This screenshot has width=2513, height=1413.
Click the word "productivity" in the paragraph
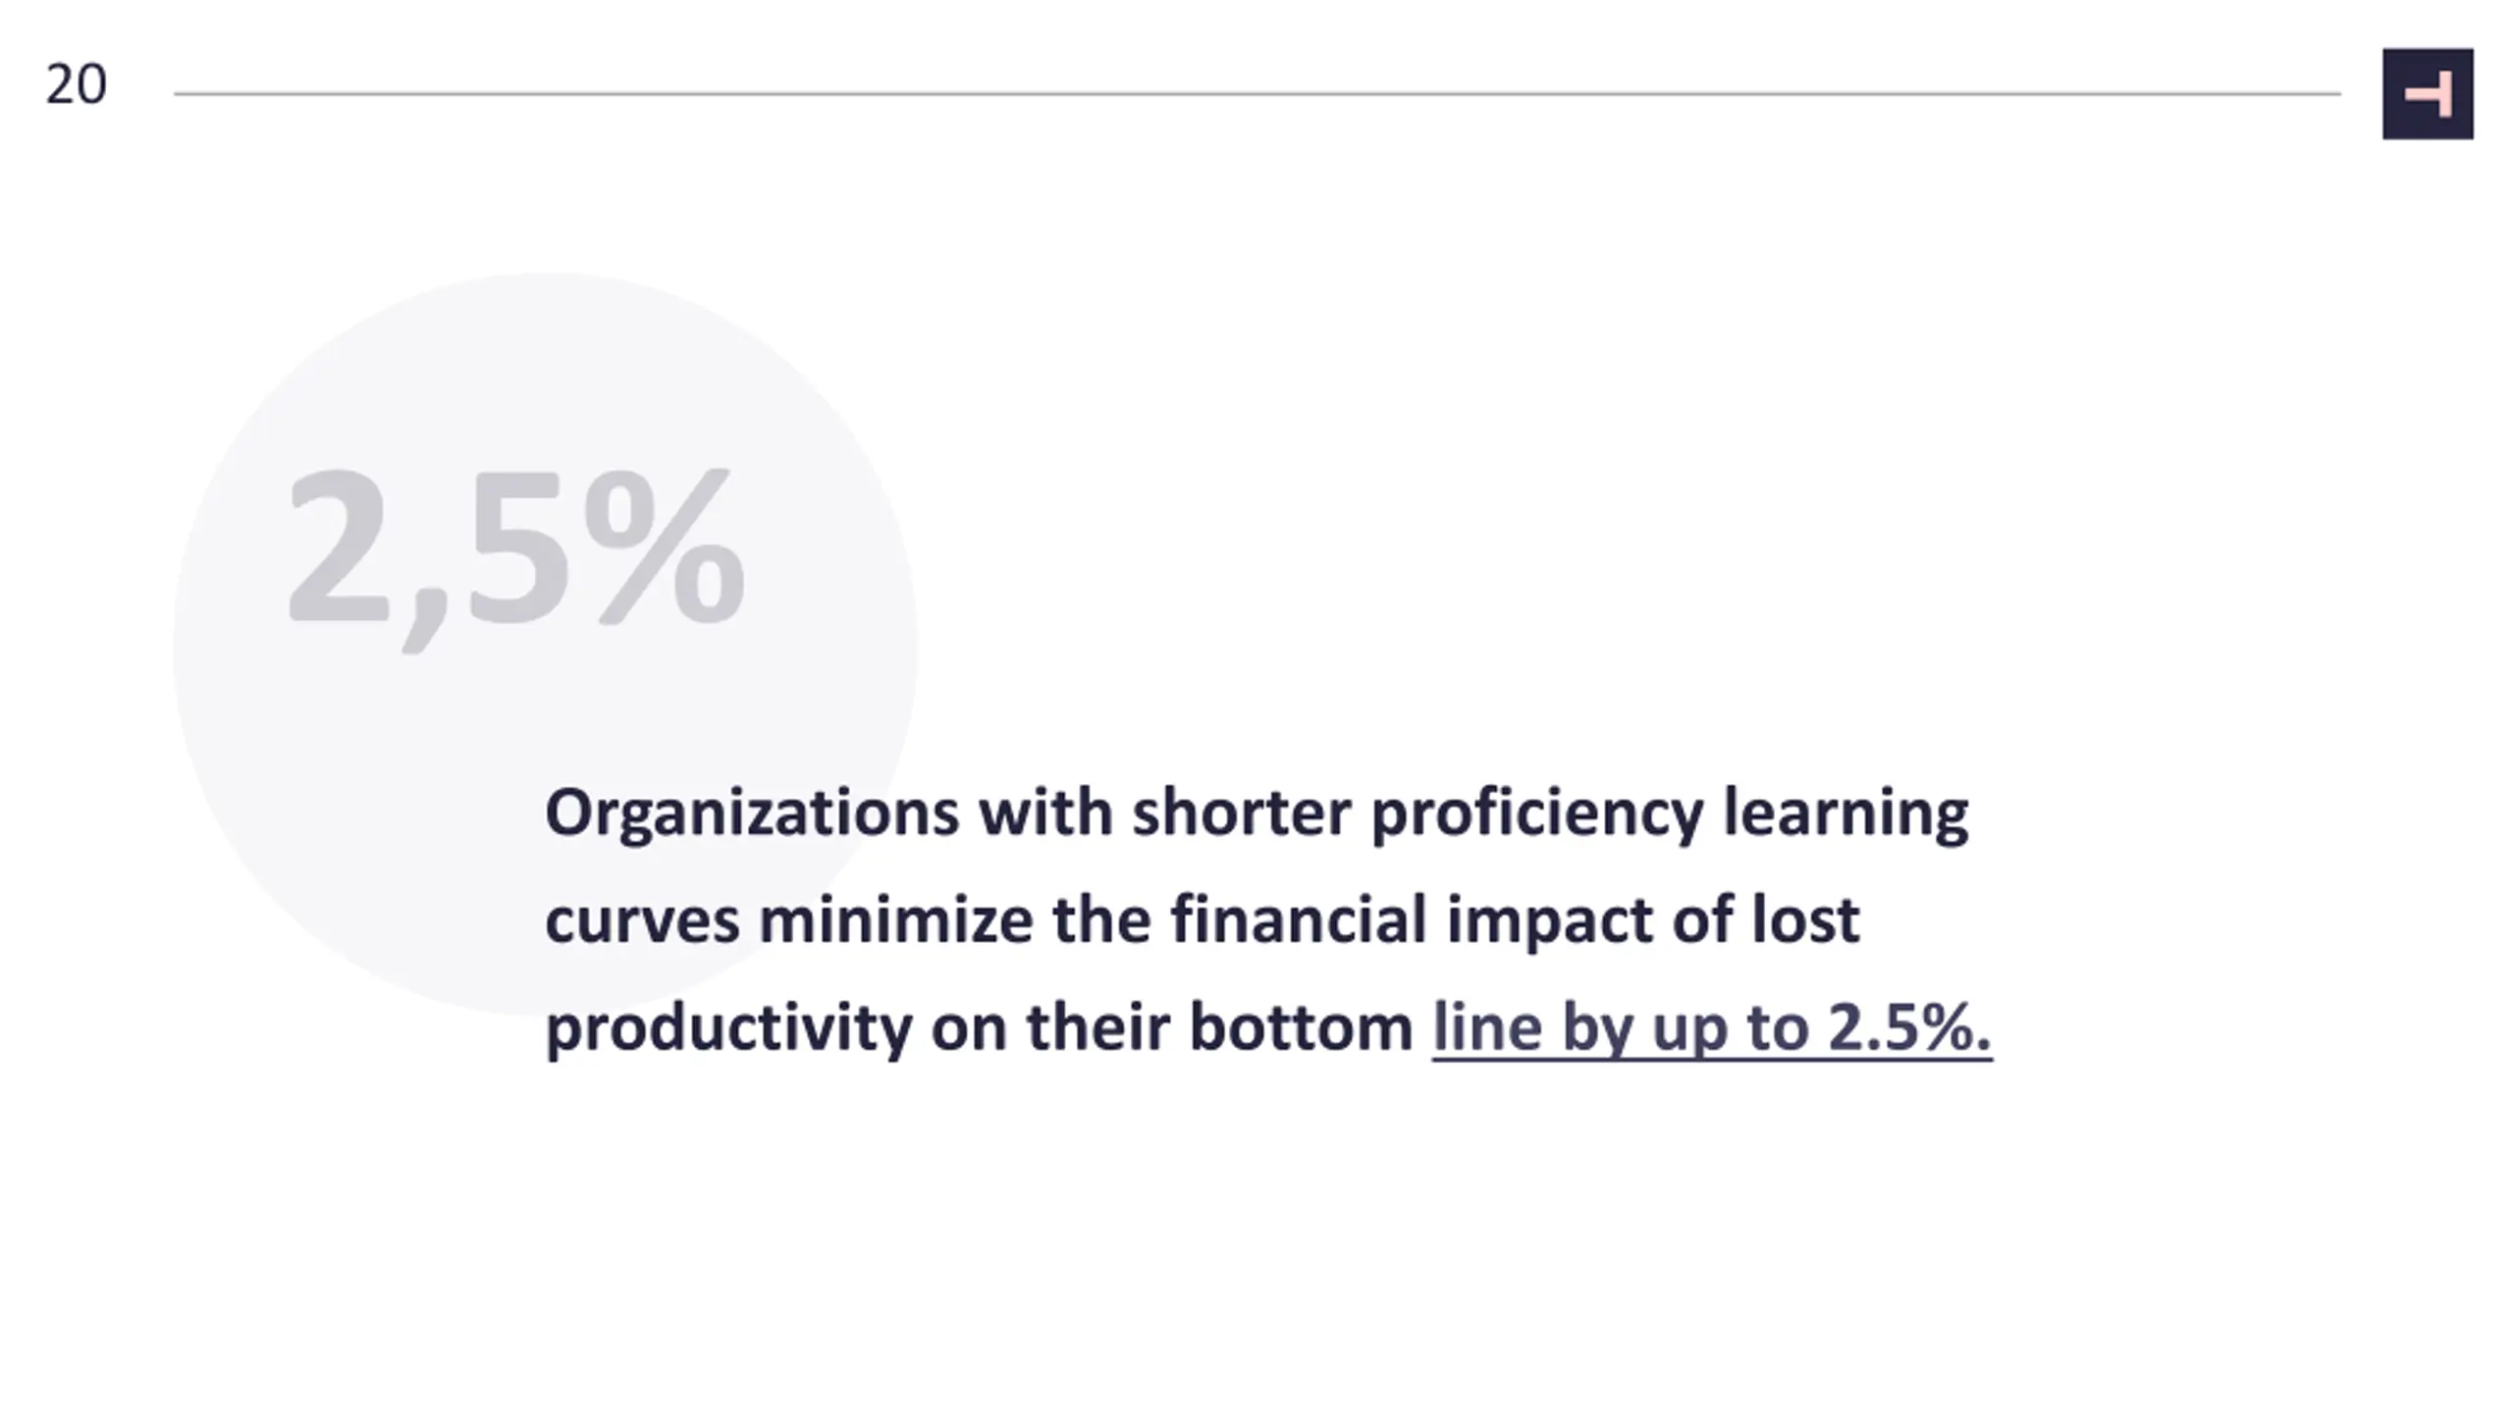(727, 1028)
